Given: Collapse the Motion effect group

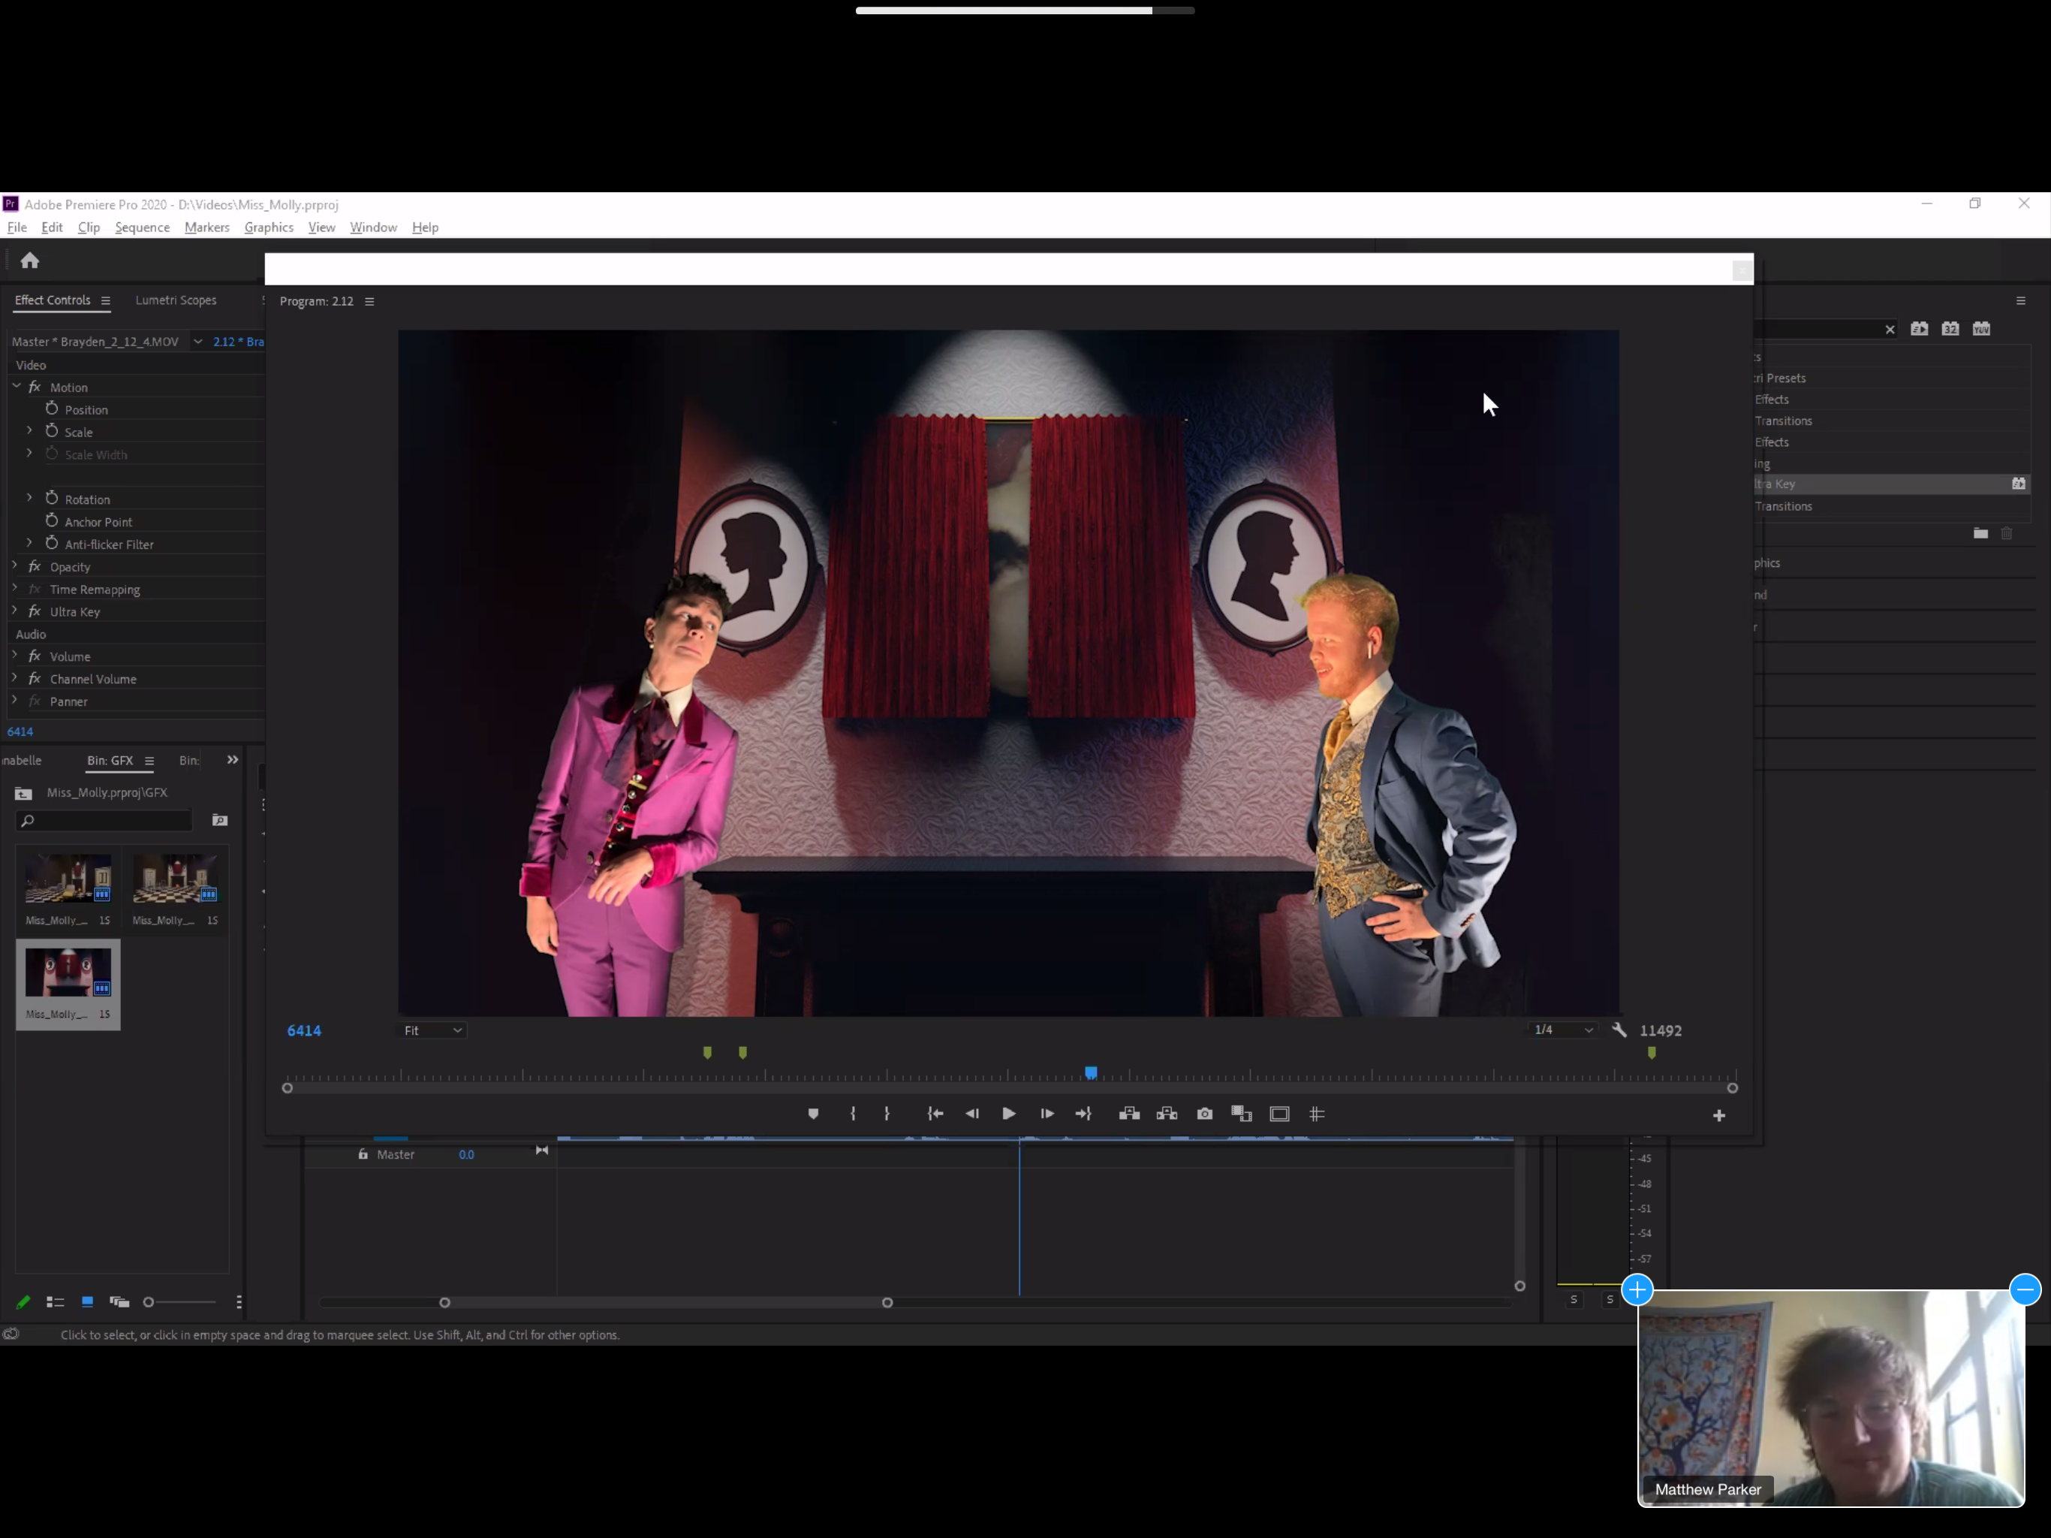Looking at the screenshot, I should click(17, 386).
